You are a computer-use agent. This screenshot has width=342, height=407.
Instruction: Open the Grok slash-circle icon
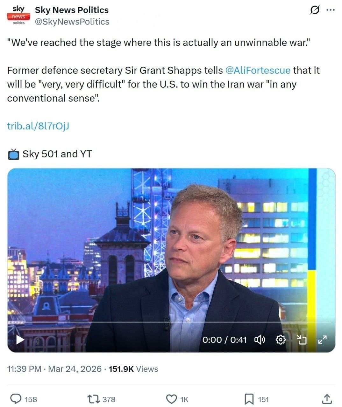[314, 10]
